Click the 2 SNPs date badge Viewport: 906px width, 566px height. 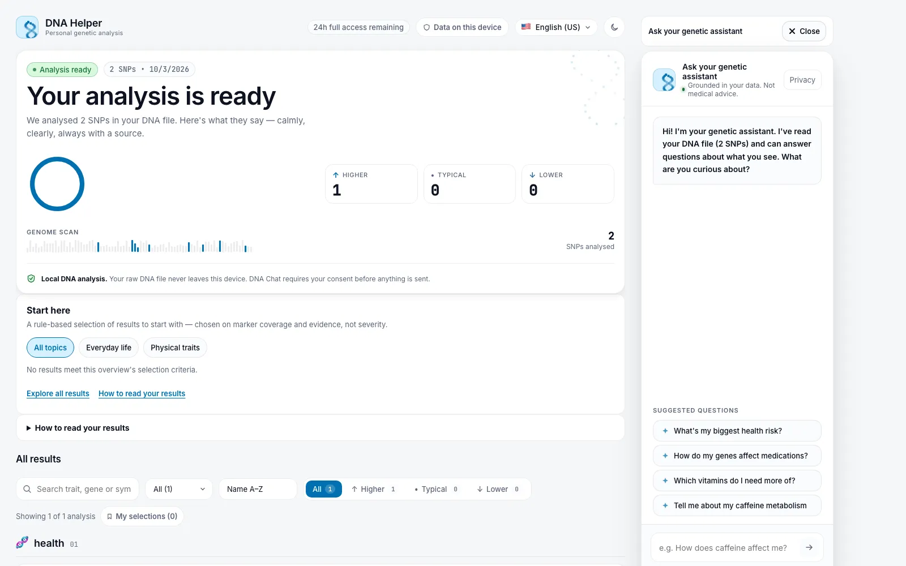149,69
